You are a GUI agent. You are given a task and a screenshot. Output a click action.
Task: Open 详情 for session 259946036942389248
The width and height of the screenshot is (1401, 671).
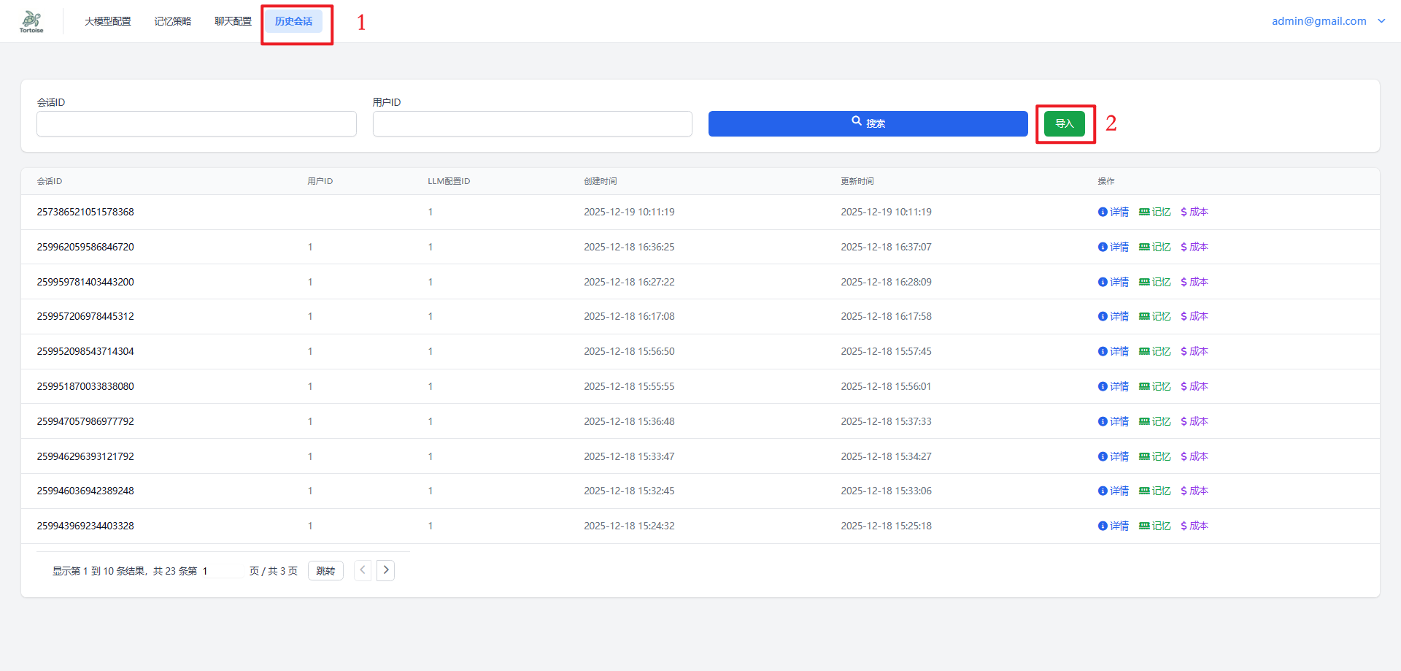pyautogui.click(x=1114, y=491)
